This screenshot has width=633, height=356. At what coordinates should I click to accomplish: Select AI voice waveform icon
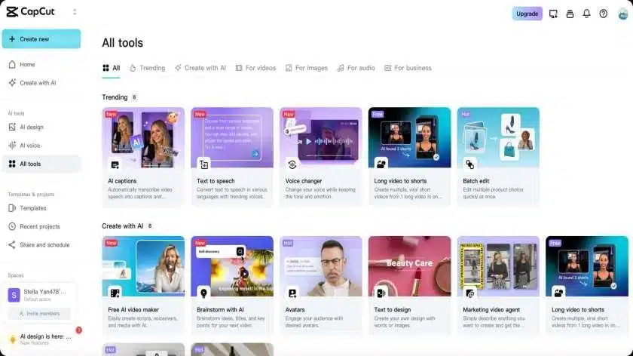(12, 145)
